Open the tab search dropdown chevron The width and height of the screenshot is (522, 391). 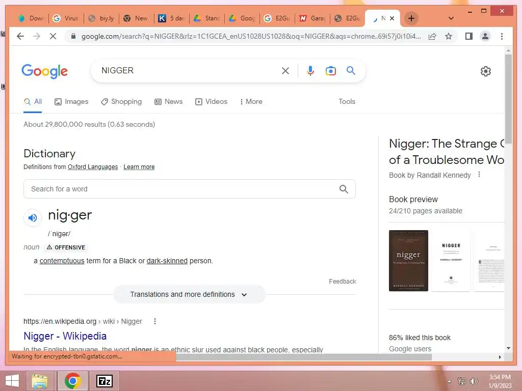point(451,18)
